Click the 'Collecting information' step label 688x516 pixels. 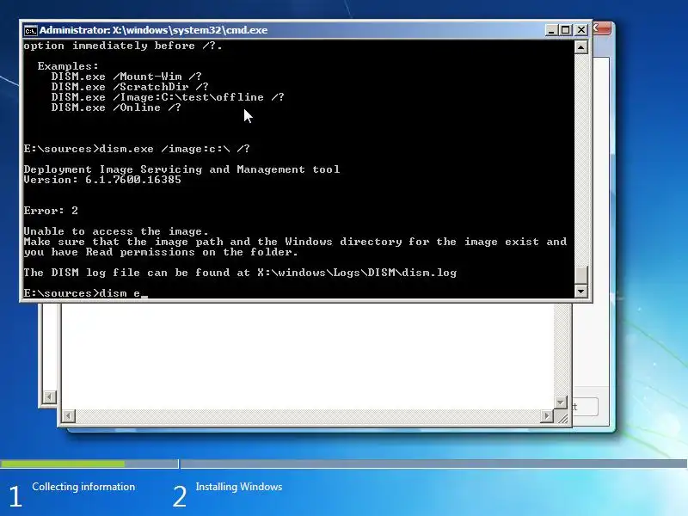point(83,487)
